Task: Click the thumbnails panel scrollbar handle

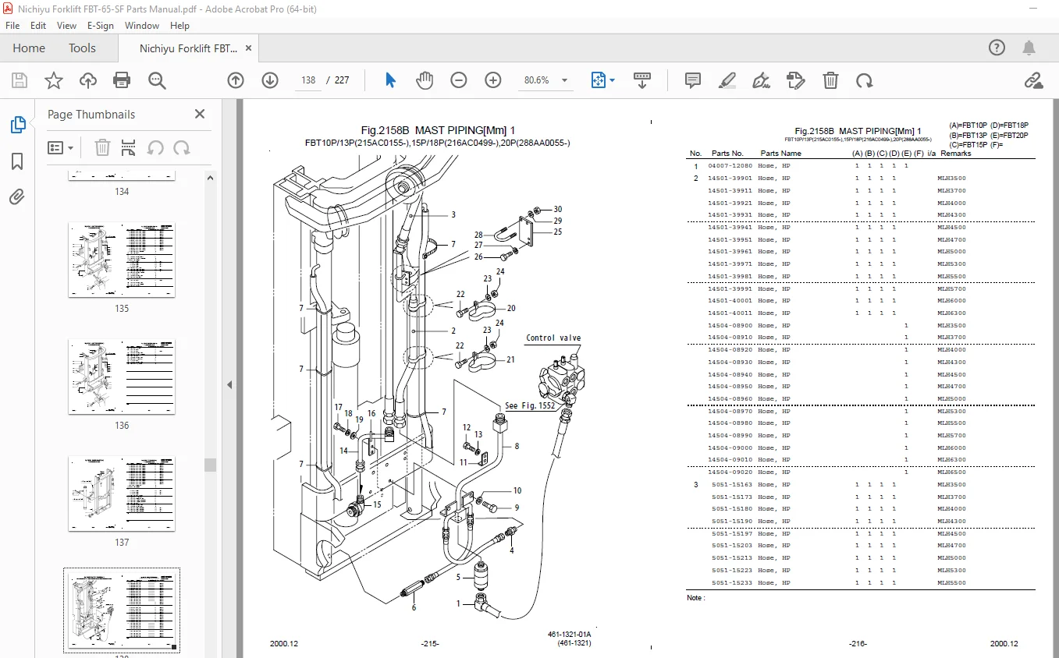Action: (210, 465)
